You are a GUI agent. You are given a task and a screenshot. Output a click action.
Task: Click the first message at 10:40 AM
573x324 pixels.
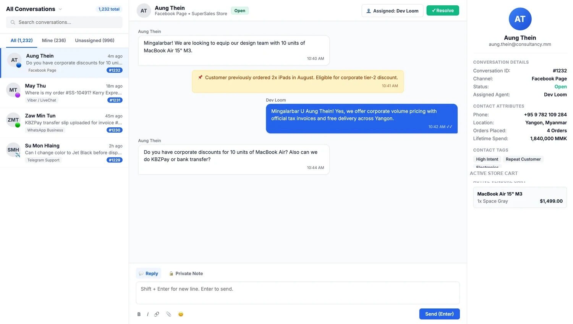click(234, 50)
